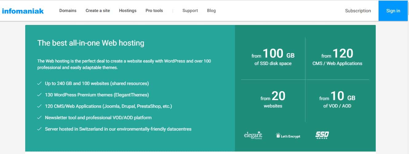Open the Create a site menu
Image resolution: width=409 pixels, height=154 pixels.
click(97, 10)
